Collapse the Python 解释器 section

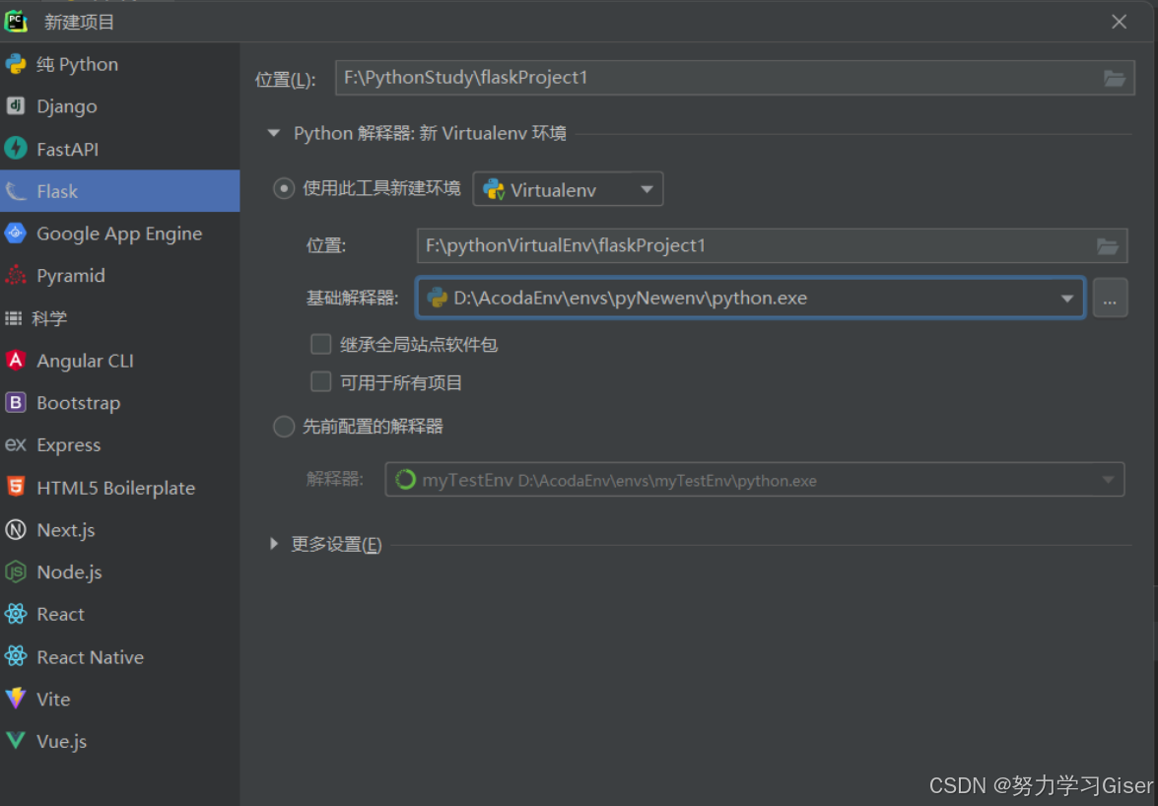[x=274, y=134]
